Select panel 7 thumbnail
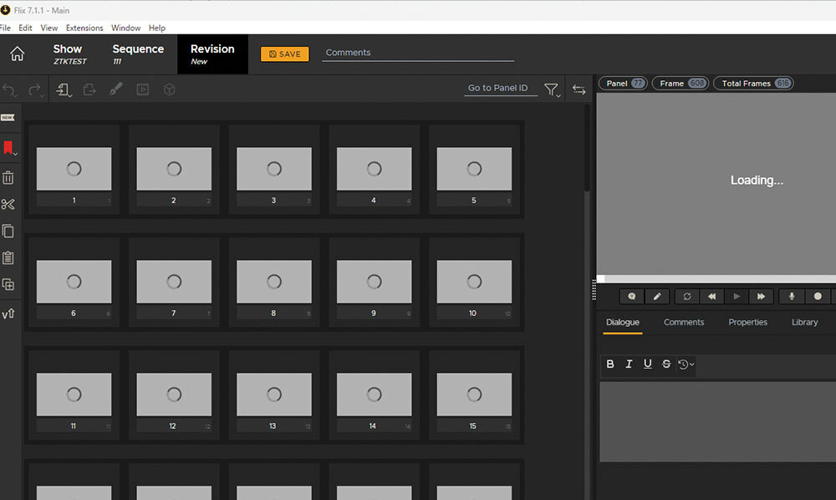The width and height of the screenshot is (836, 500). pyautogui.click(x=174, y=283)
